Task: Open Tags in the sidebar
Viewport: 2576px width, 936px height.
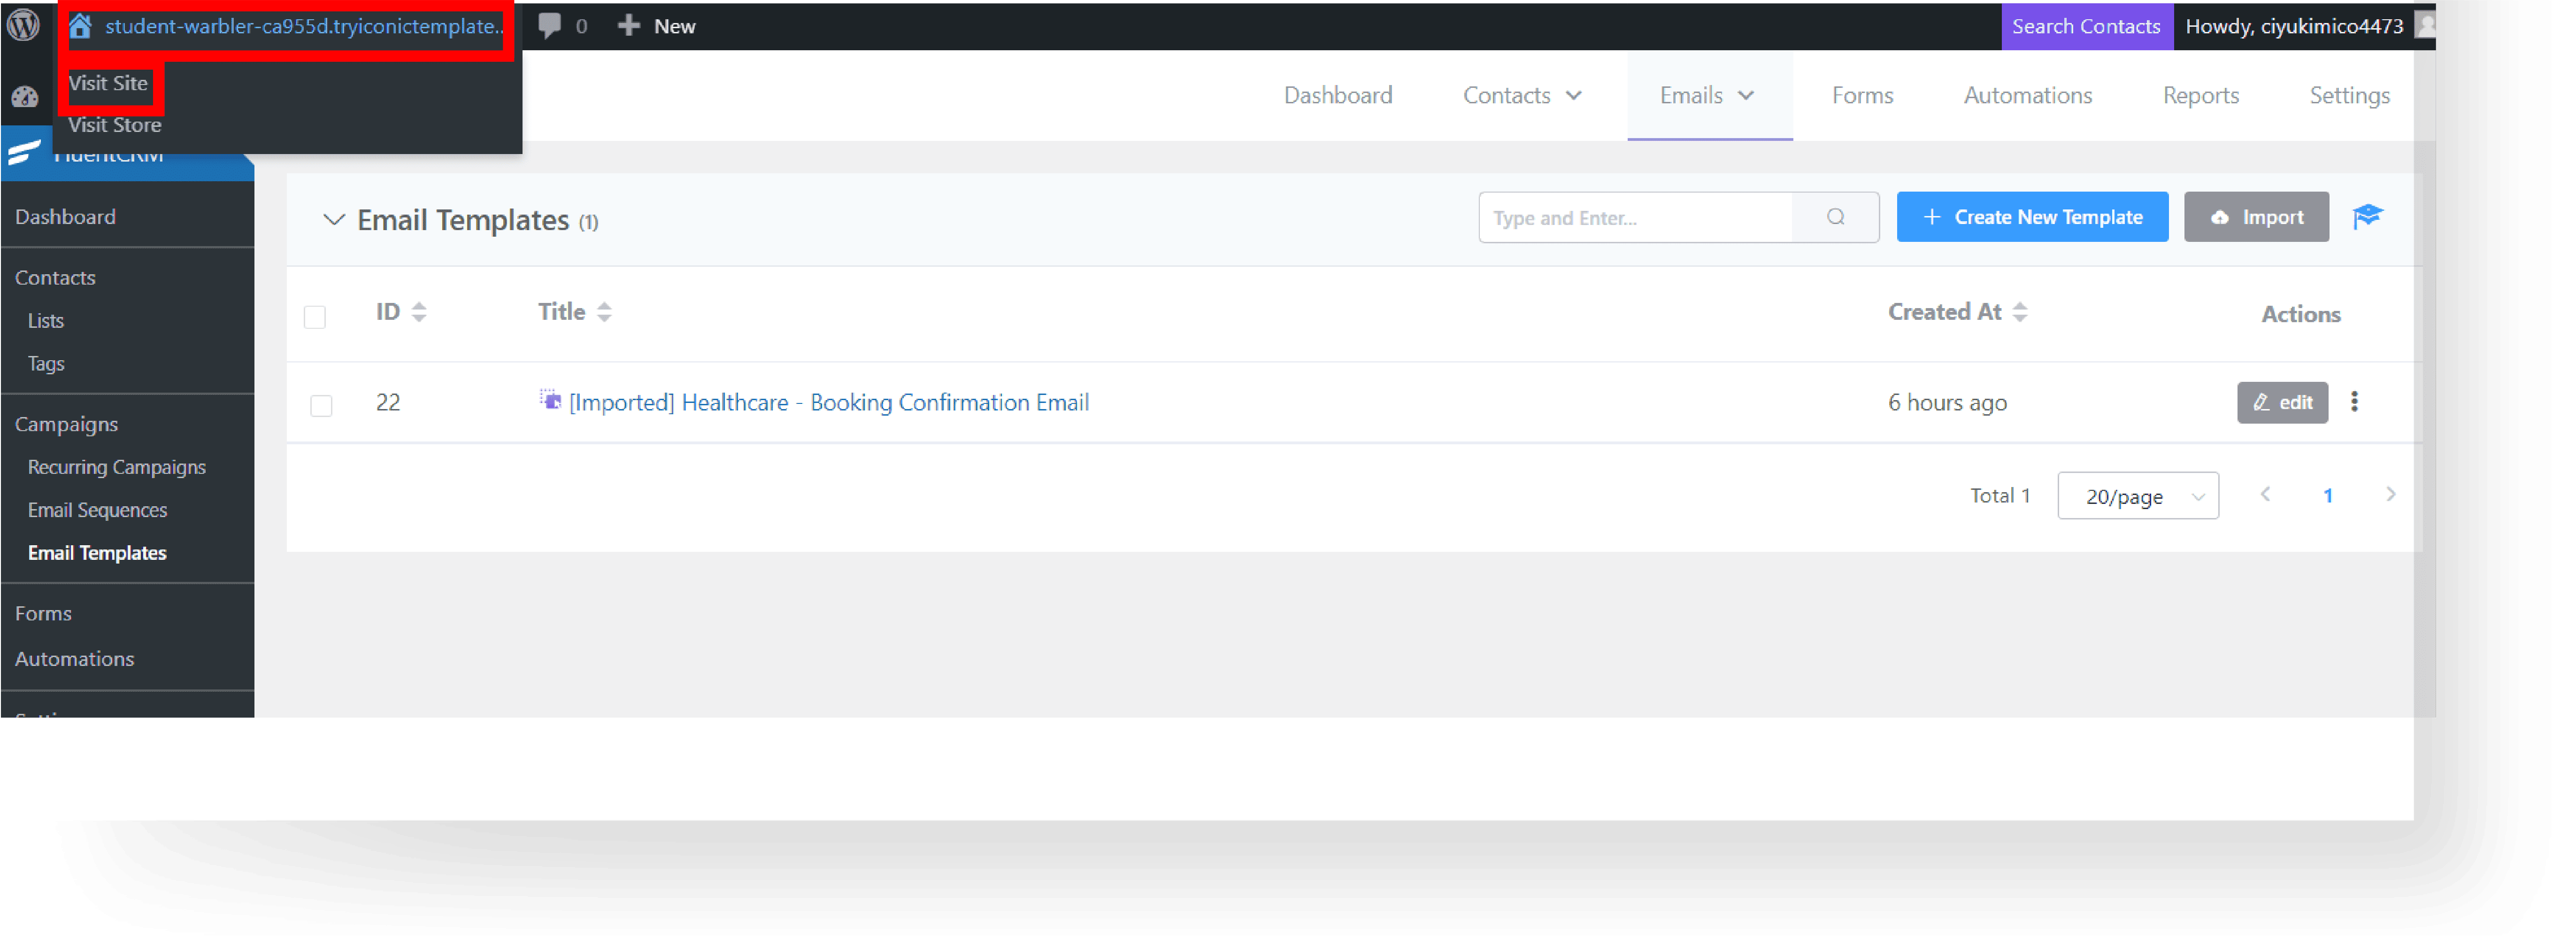Action: (46, 364)
